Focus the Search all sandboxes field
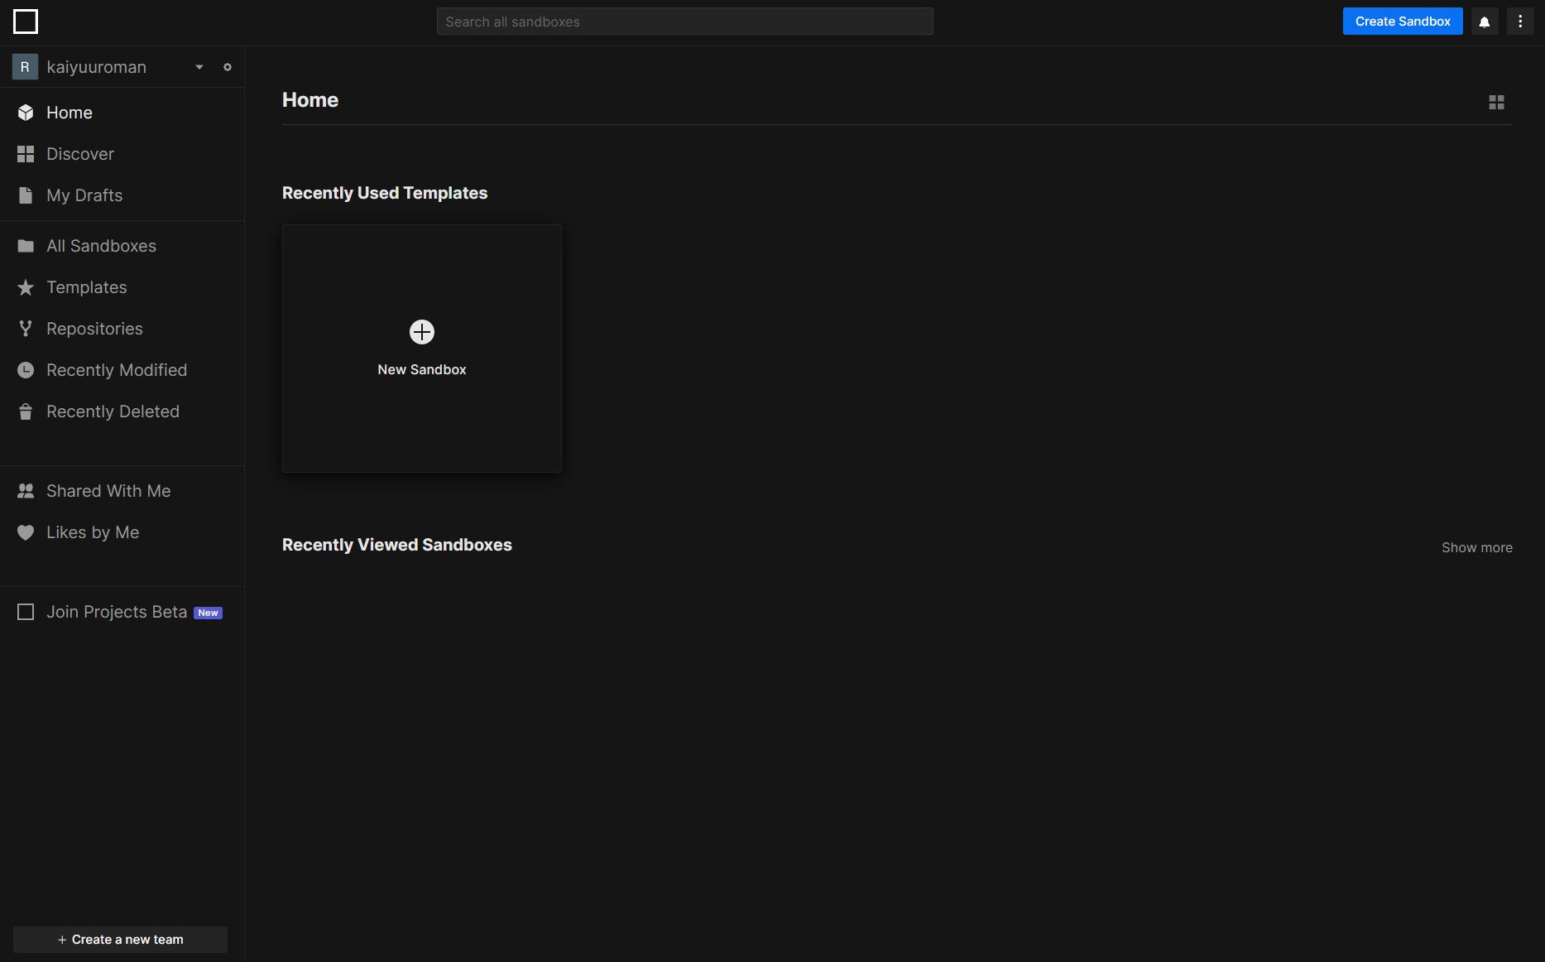The width and height of the screenshot is (1545, 962). (684, 22)
